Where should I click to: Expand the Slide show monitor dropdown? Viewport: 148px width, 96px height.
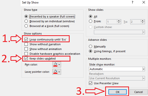click(x=117, y=69)
